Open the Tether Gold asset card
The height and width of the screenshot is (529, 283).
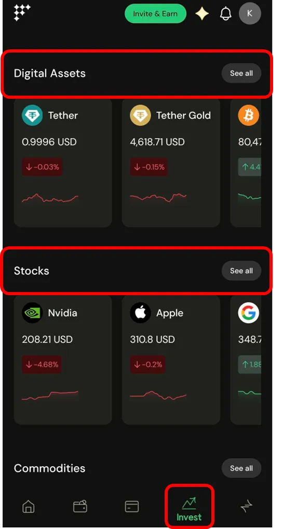click(171, 163)
